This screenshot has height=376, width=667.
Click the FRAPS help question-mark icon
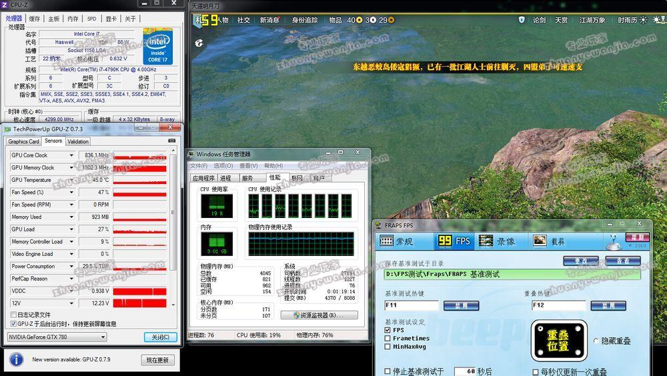[614, 241]
